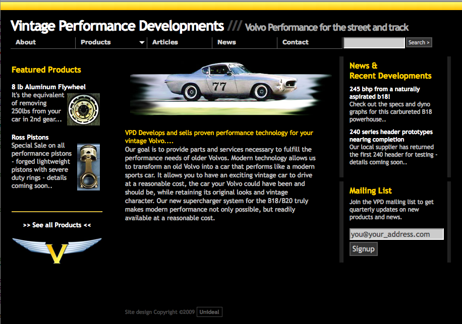This screenshot has height=324, width=462.
Task: Select the News & Recent Developments heading
Action: coord(390,71)
